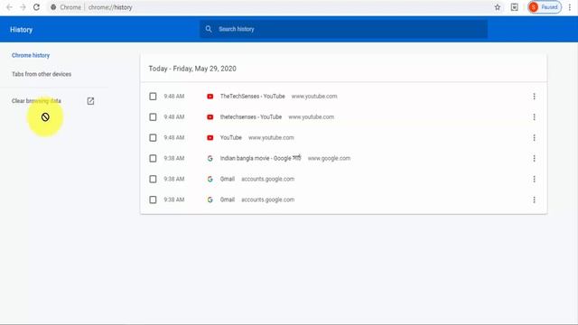Click the external-link icon next to Clear browsing data
Viewport: 578px width, 325px height.
90,101
